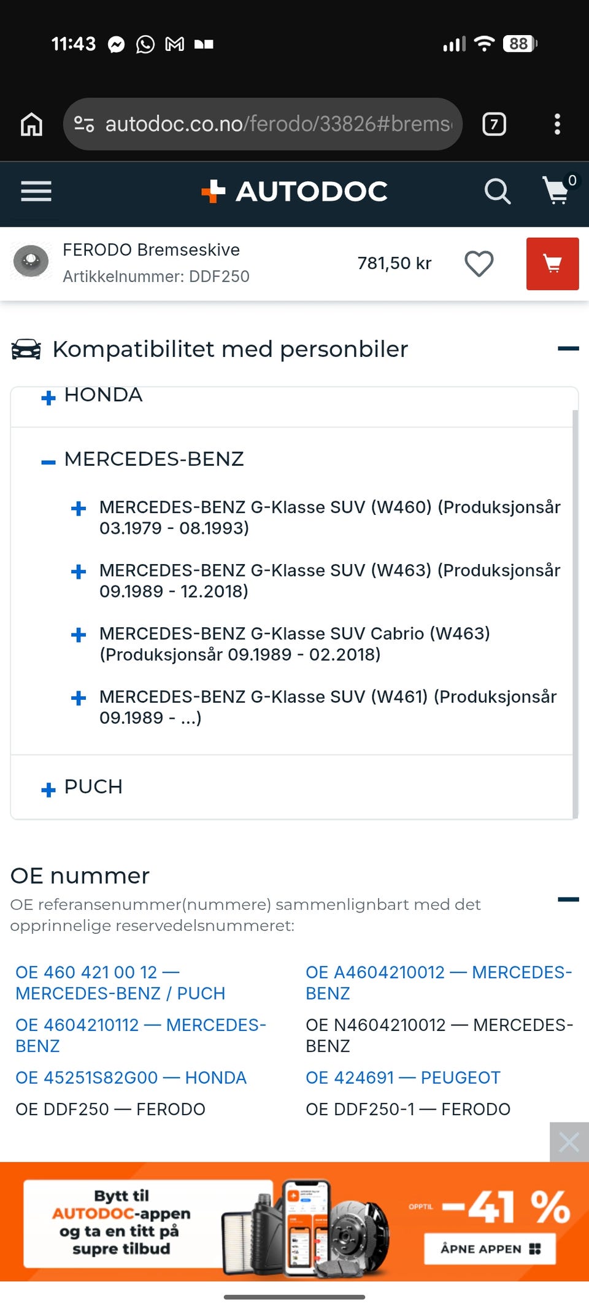
Task: Add the brake disc to wishlist heart
Action: click(479, 264)
